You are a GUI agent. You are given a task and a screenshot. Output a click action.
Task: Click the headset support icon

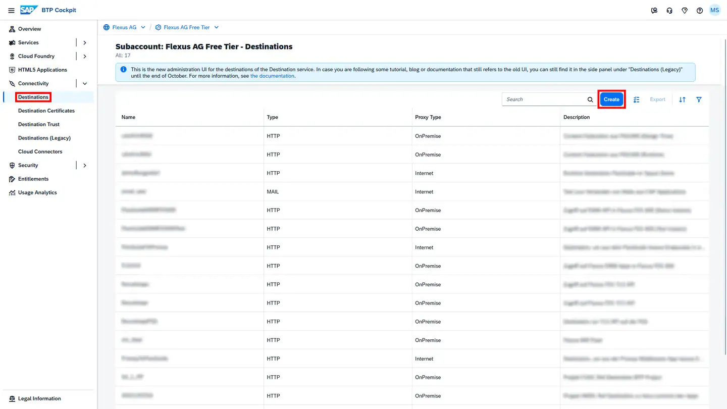point(669,11)
